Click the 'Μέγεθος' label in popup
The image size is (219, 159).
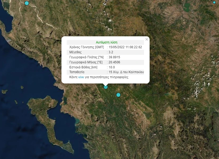[75, 52]
